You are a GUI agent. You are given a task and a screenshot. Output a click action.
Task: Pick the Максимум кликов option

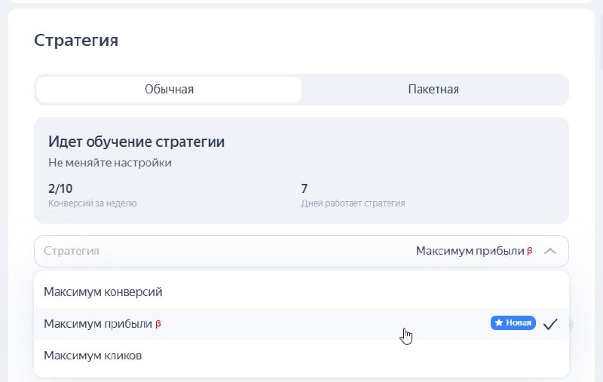93,355
